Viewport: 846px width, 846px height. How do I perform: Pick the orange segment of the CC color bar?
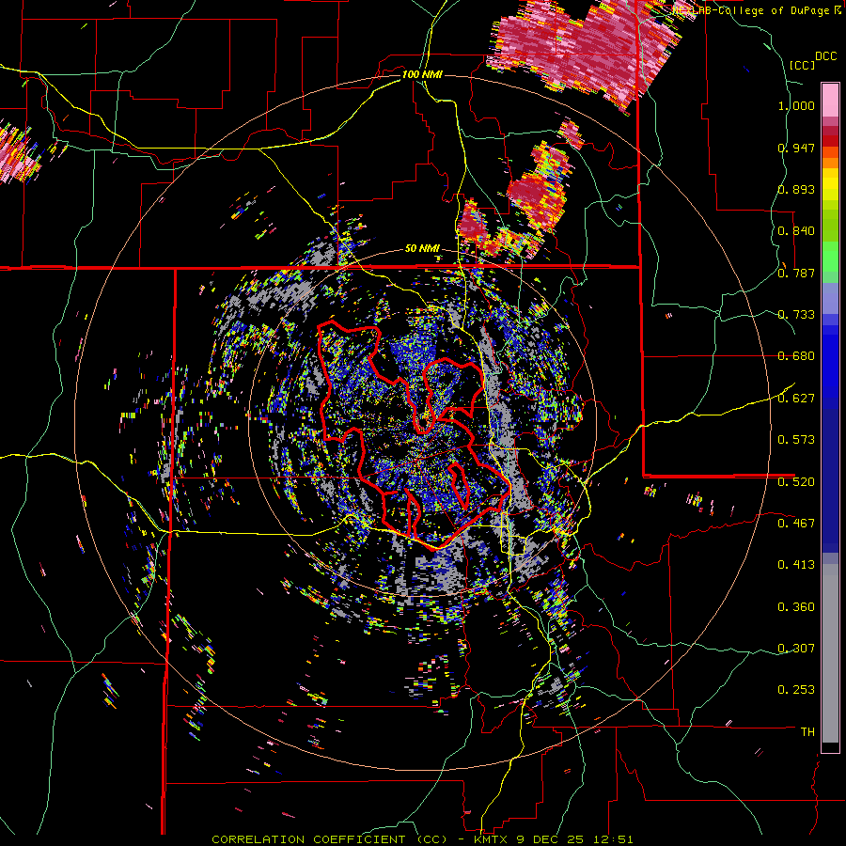[830, 163]
